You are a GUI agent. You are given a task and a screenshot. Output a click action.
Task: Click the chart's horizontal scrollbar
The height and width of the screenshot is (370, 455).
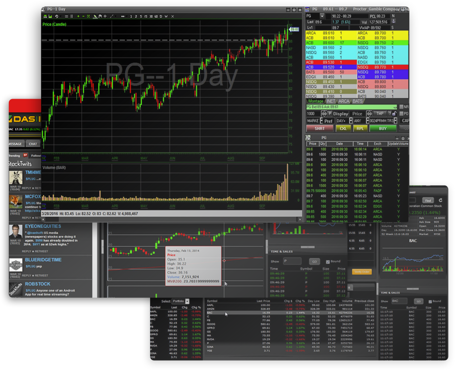(x=172, y=219)
